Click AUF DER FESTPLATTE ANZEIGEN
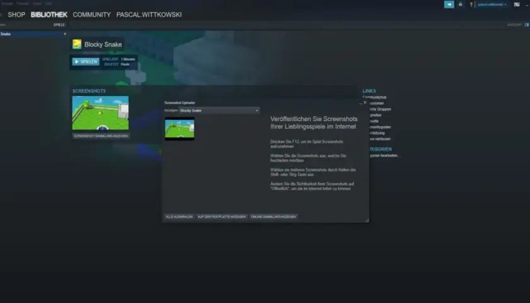The height and width of the screenshot is (303, 530). (221, 217)
